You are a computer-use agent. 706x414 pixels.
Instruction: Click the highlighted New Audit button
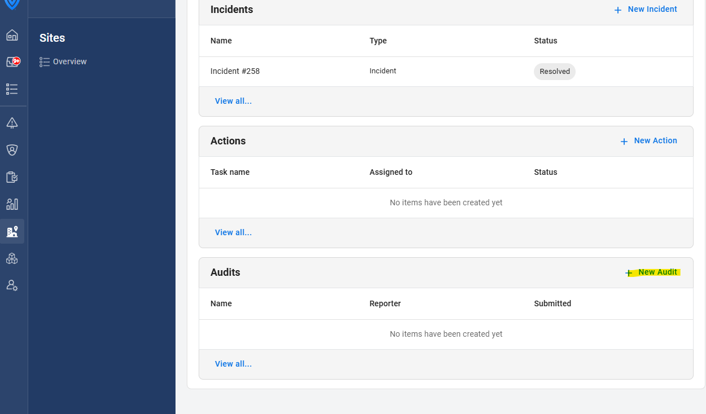pos(652,272)
